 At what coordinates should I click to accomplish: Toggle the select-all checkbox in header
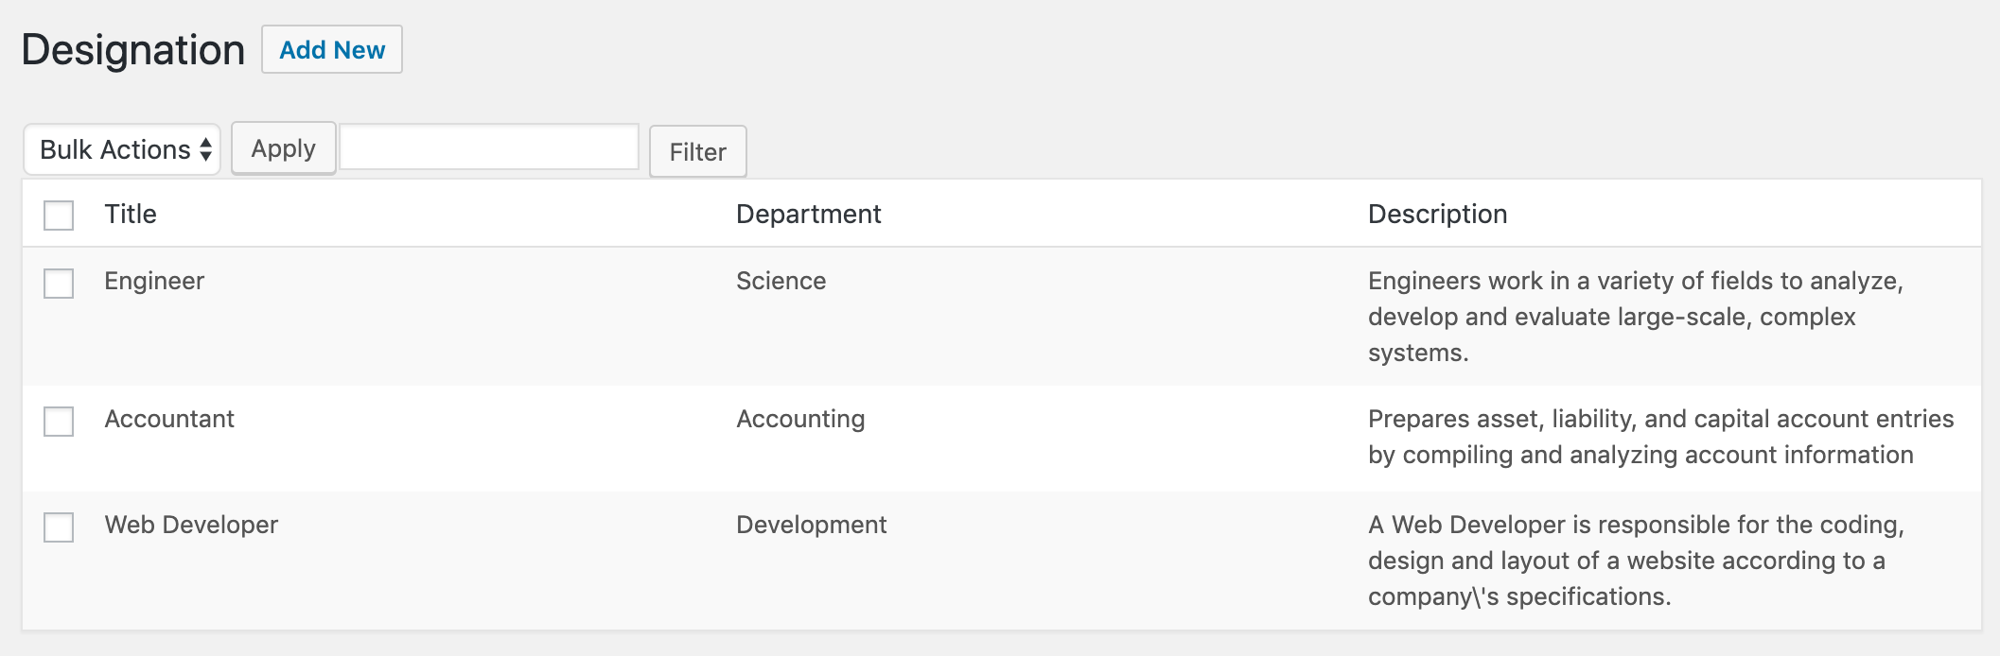click(x=59, y=216)
